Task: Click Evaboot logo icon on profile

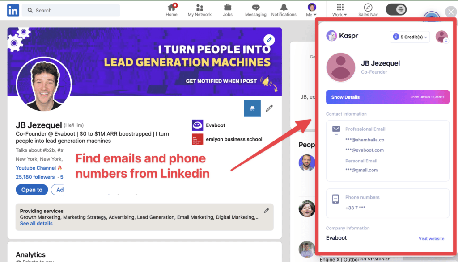Action: click(x=197, y=125)
